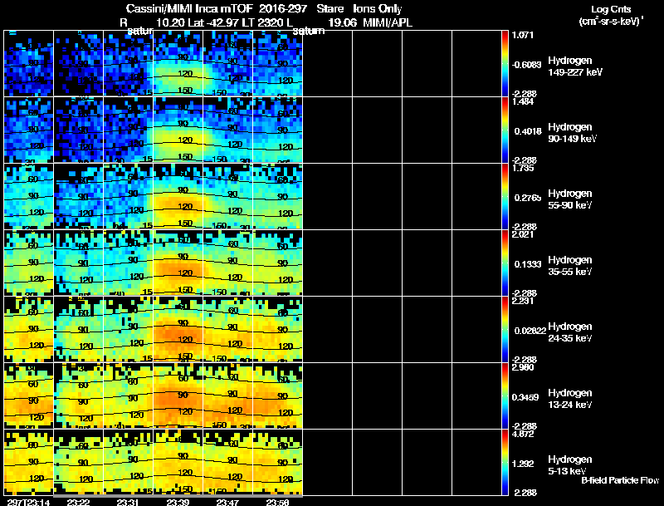
Task: Select the MIMI/APL credit text
Action: coord(388,22)
